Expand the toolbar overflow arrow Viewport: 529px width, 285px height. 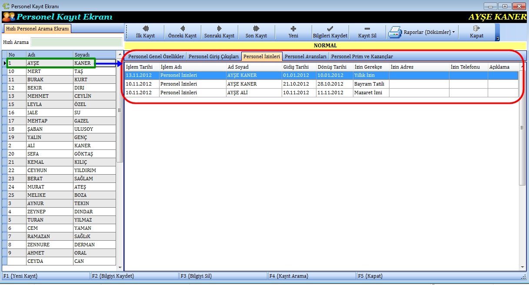pyautogui.click(x=498, y=38)
